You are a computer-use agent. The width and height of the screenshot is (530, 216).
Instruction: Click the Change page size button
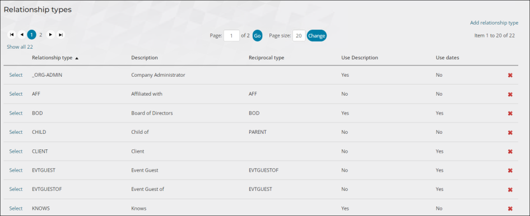pyautogui.click(x=317, y=36)
